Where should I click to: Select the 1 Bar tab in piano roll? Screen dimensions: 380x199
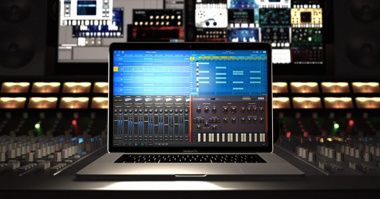tap(203, 57)
